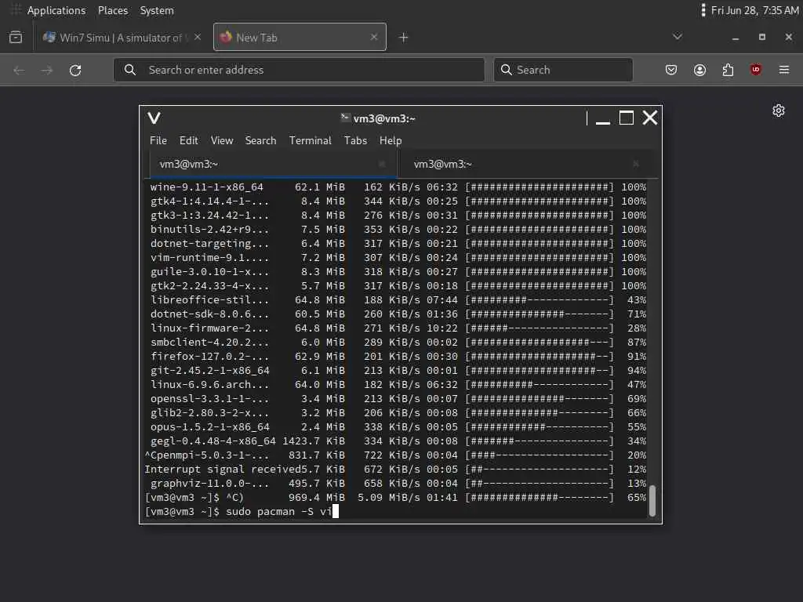The image size is (803, 602).
Task: Open the Terminal menu in menubar
Action: pyautogui.click(x=310, y=140)
